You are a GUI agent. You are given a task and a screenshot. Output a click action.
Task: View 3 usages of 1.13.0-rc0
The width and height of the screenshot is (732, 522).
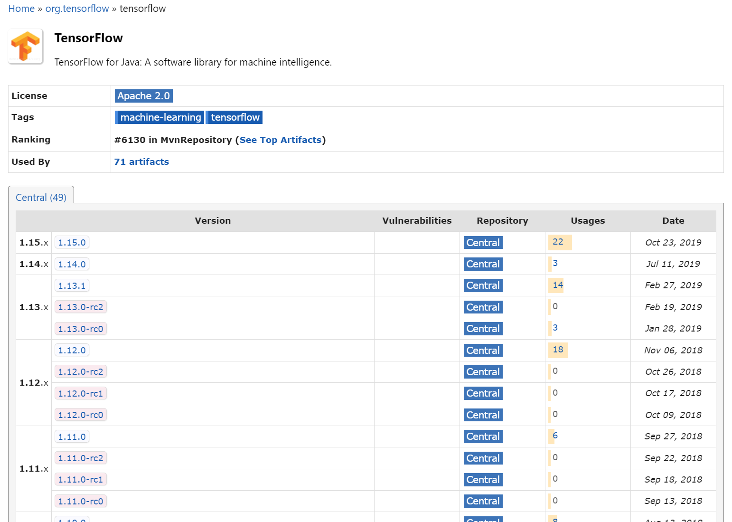[x=555, y=328]
